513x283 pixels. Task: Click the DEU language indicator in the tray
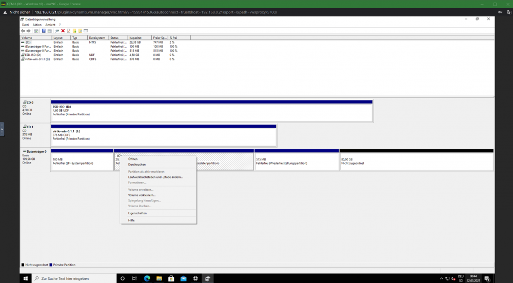pos(461,278)
